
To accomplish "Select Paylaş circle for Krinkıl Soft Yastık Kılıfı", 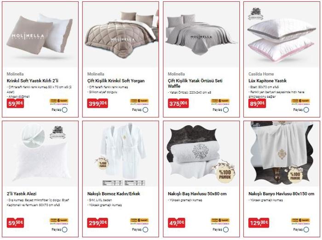I will [x=64, y=110].
